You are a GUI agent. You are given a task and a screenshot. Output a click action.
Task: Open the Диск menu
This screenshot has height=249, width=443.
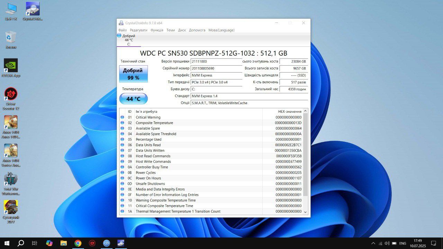tap(182, 30)
